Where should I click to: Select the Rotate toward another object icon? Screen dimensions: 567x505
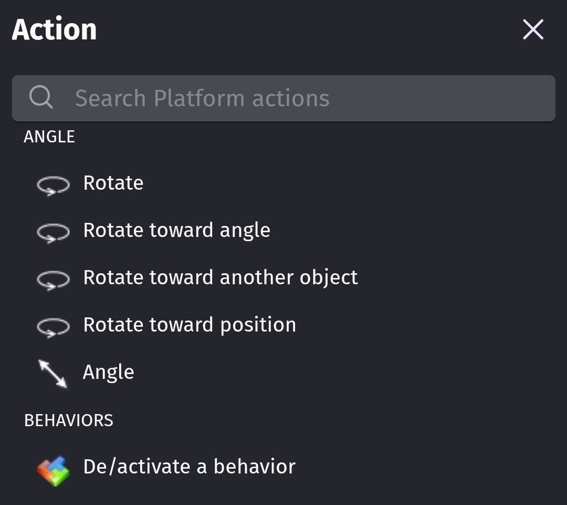coord(53,280)
